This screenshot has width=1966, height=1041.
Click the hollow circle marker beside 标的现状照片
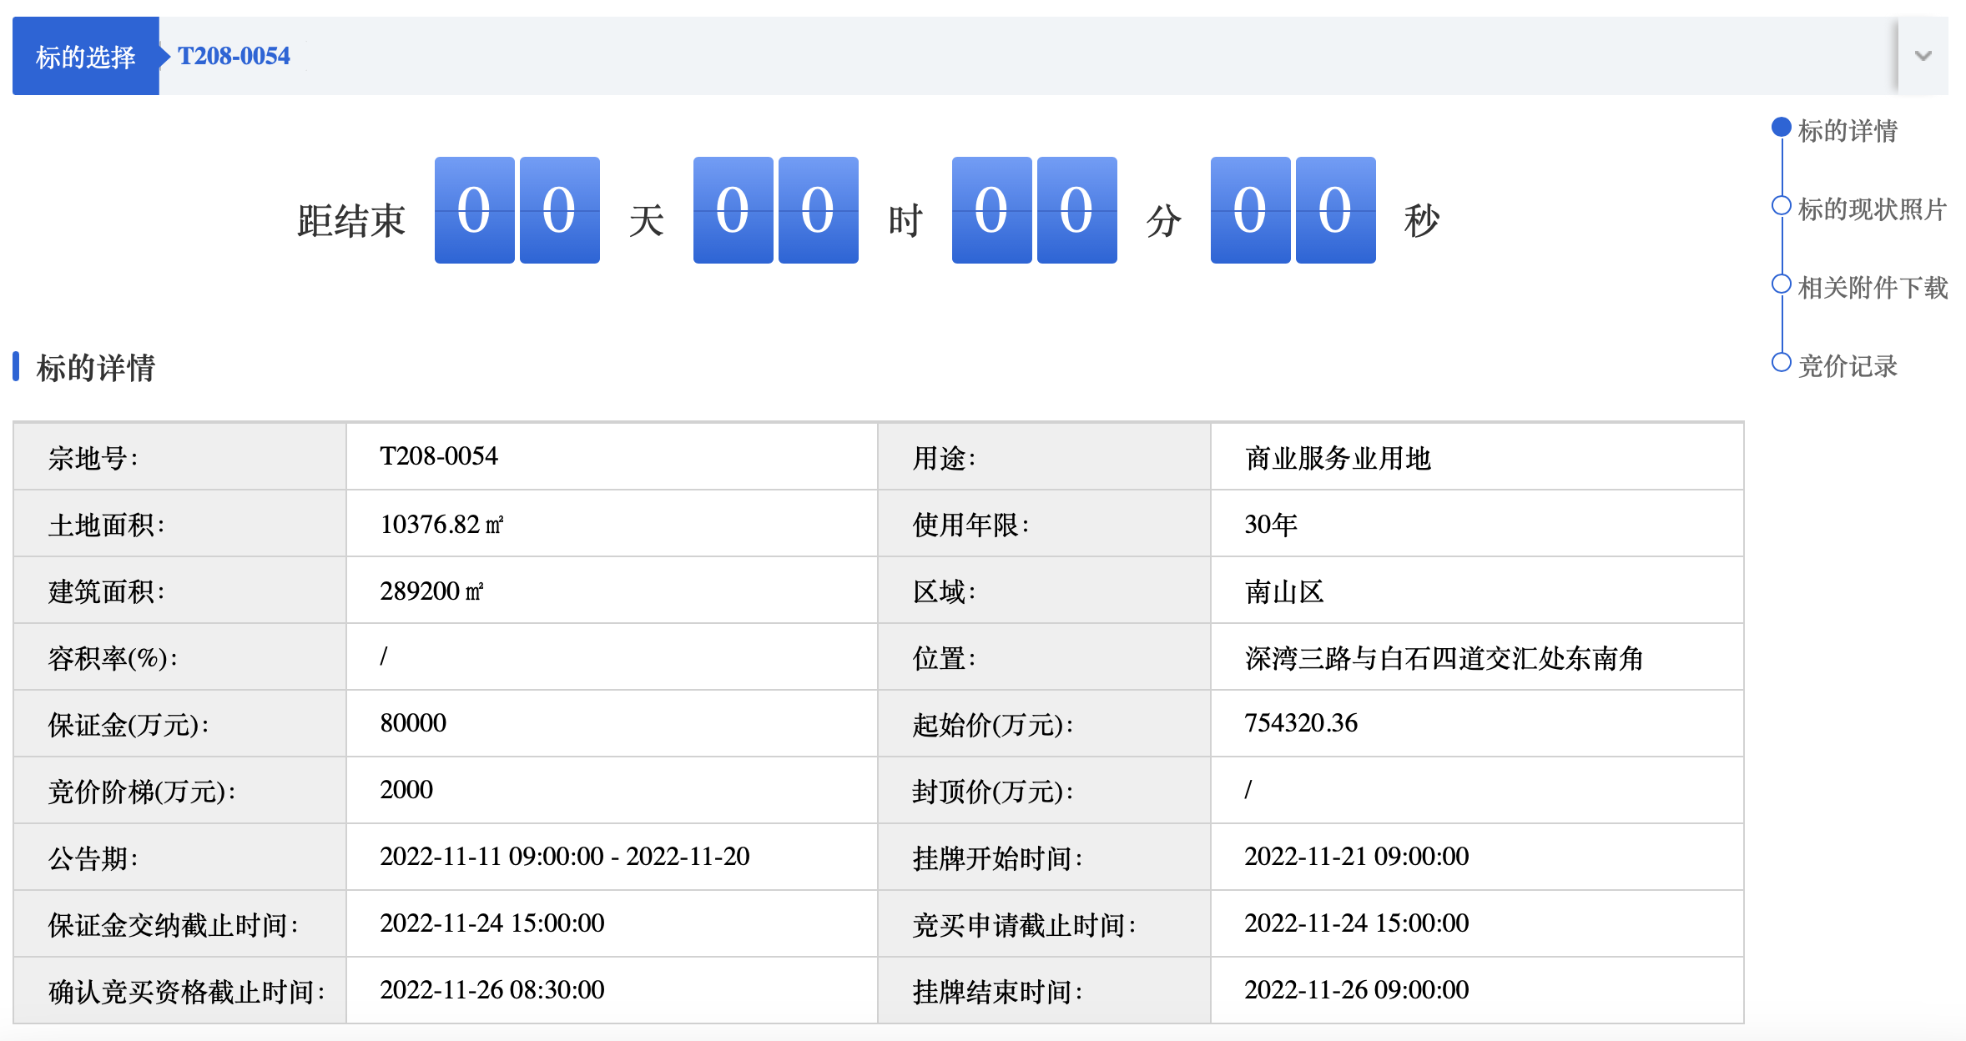tap(1781, 205)
